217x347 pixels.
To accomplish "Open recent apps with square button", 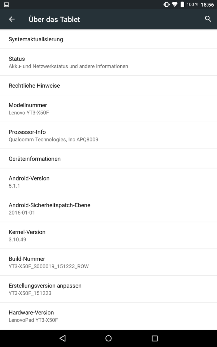I will coord(155,338).
